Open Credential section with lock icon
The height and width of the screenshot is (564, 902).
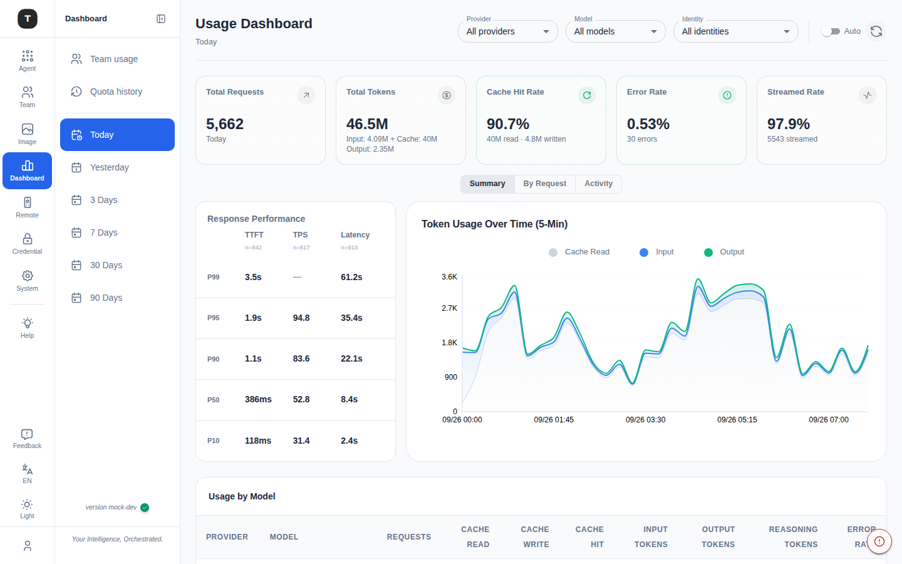[27, 244]
